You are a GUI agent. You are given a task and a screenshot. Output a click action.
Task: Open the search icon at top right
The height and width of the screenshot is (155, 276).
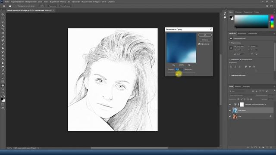267,6
